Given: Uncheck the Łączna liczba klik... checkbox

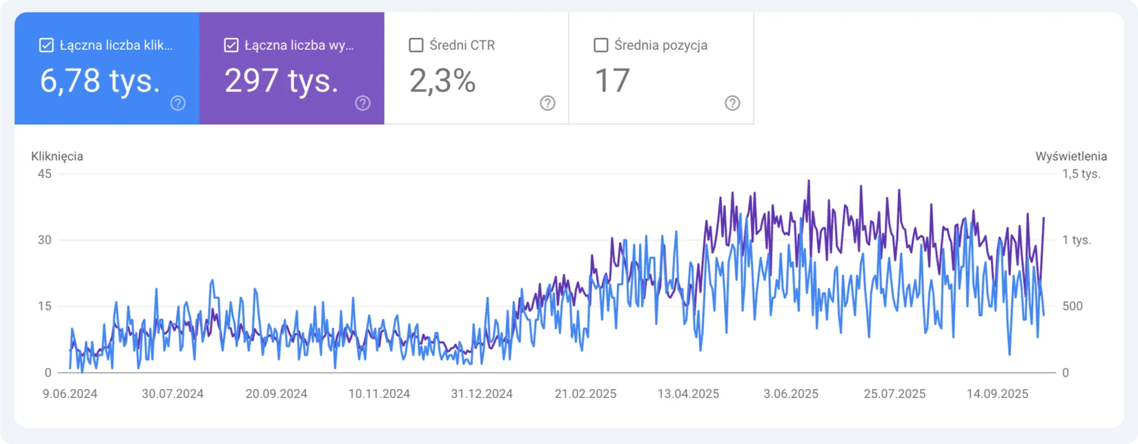Looking at the screenshot, I should [46, 45].
